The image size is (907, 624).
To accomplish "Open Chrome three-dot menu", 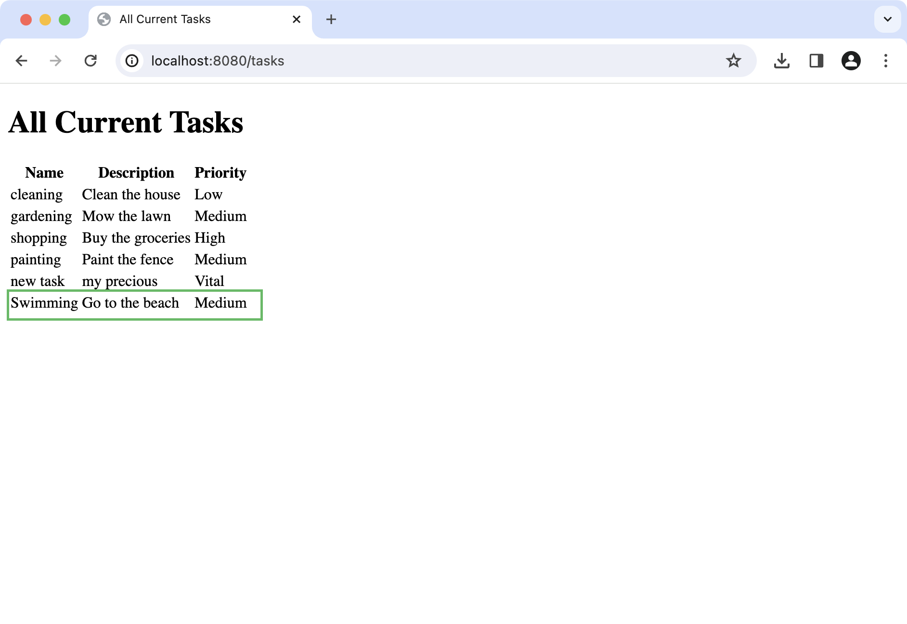I will [885, 61].
